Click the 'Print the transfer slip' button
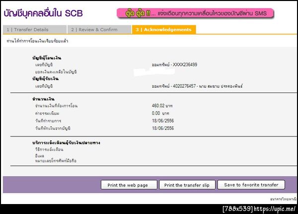Viewport: 298px width, 214px height. [x=187, y=185]
